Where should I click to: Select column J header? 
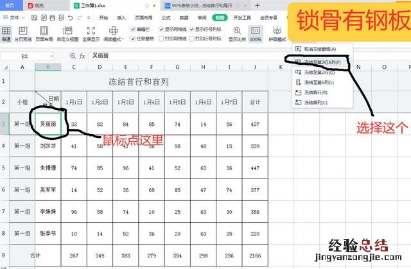coord(255,67)
